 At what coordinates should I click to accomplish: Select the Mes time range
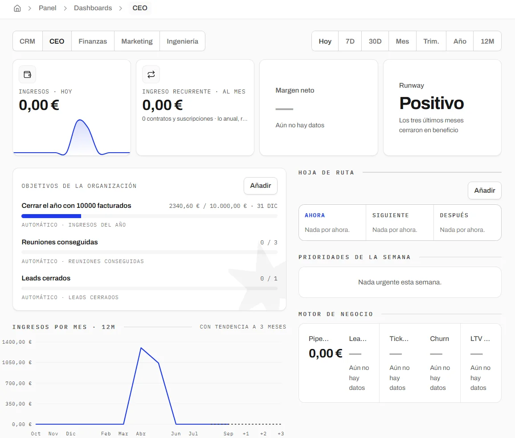point(402,41)
